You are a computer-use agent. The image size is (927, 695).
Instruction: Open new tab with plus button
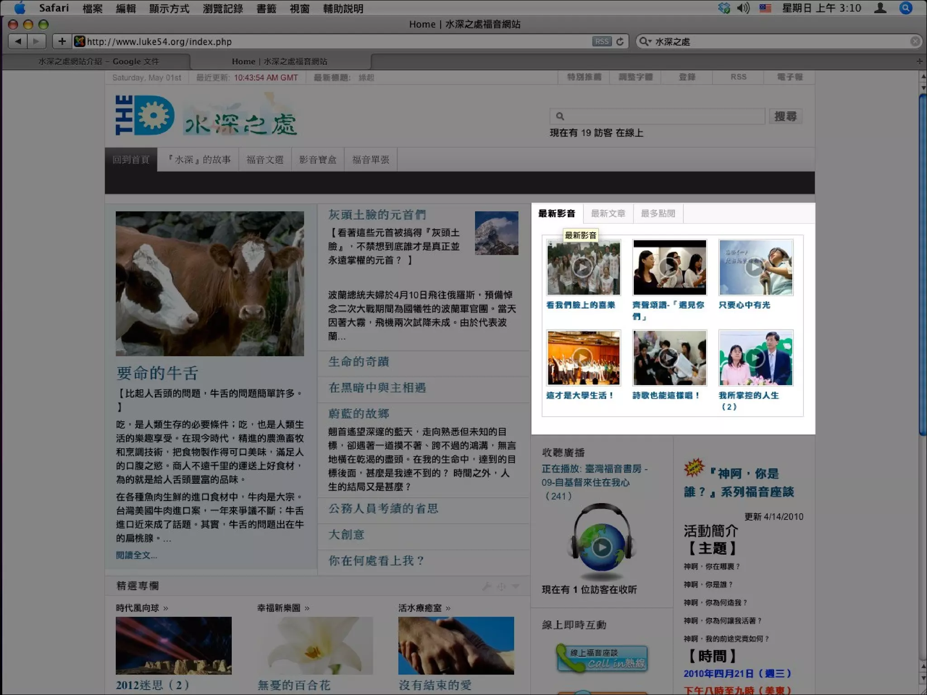point(919,61)
